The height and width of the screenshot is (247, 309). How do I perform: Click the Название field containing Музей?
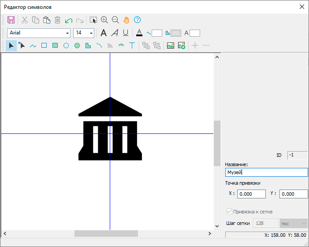click(x=266, y=172)
